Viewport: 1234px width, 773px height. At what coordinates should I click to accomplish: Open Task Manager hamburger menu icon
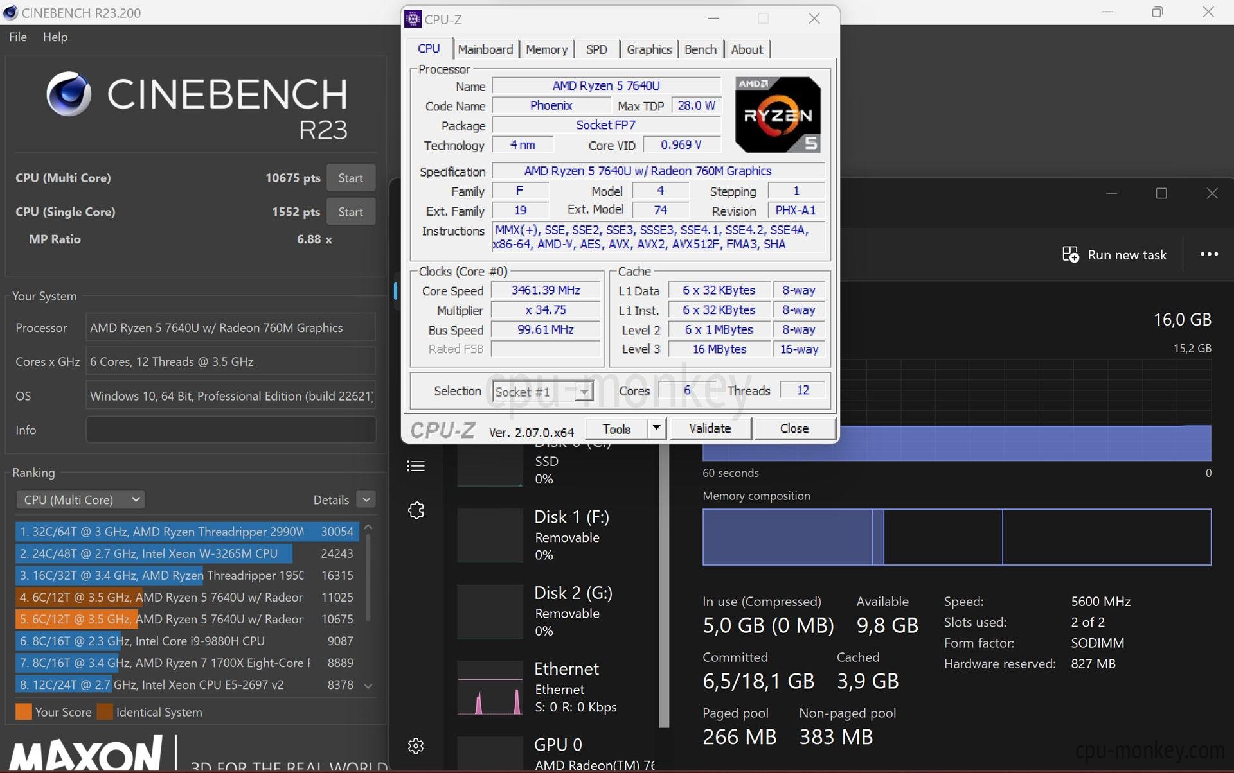[416, 466]
